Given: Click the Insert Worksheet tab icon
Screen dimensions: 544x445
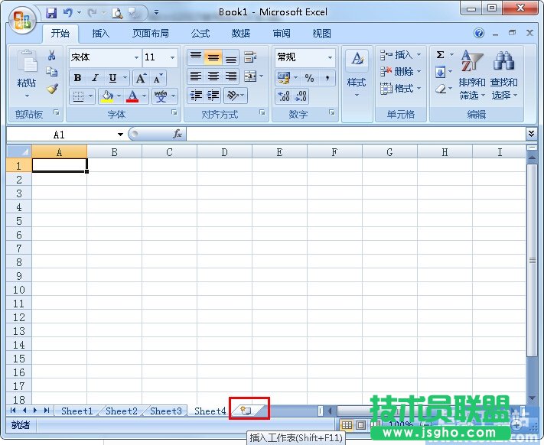Looking at the screenshot, I should click(247, 411).
